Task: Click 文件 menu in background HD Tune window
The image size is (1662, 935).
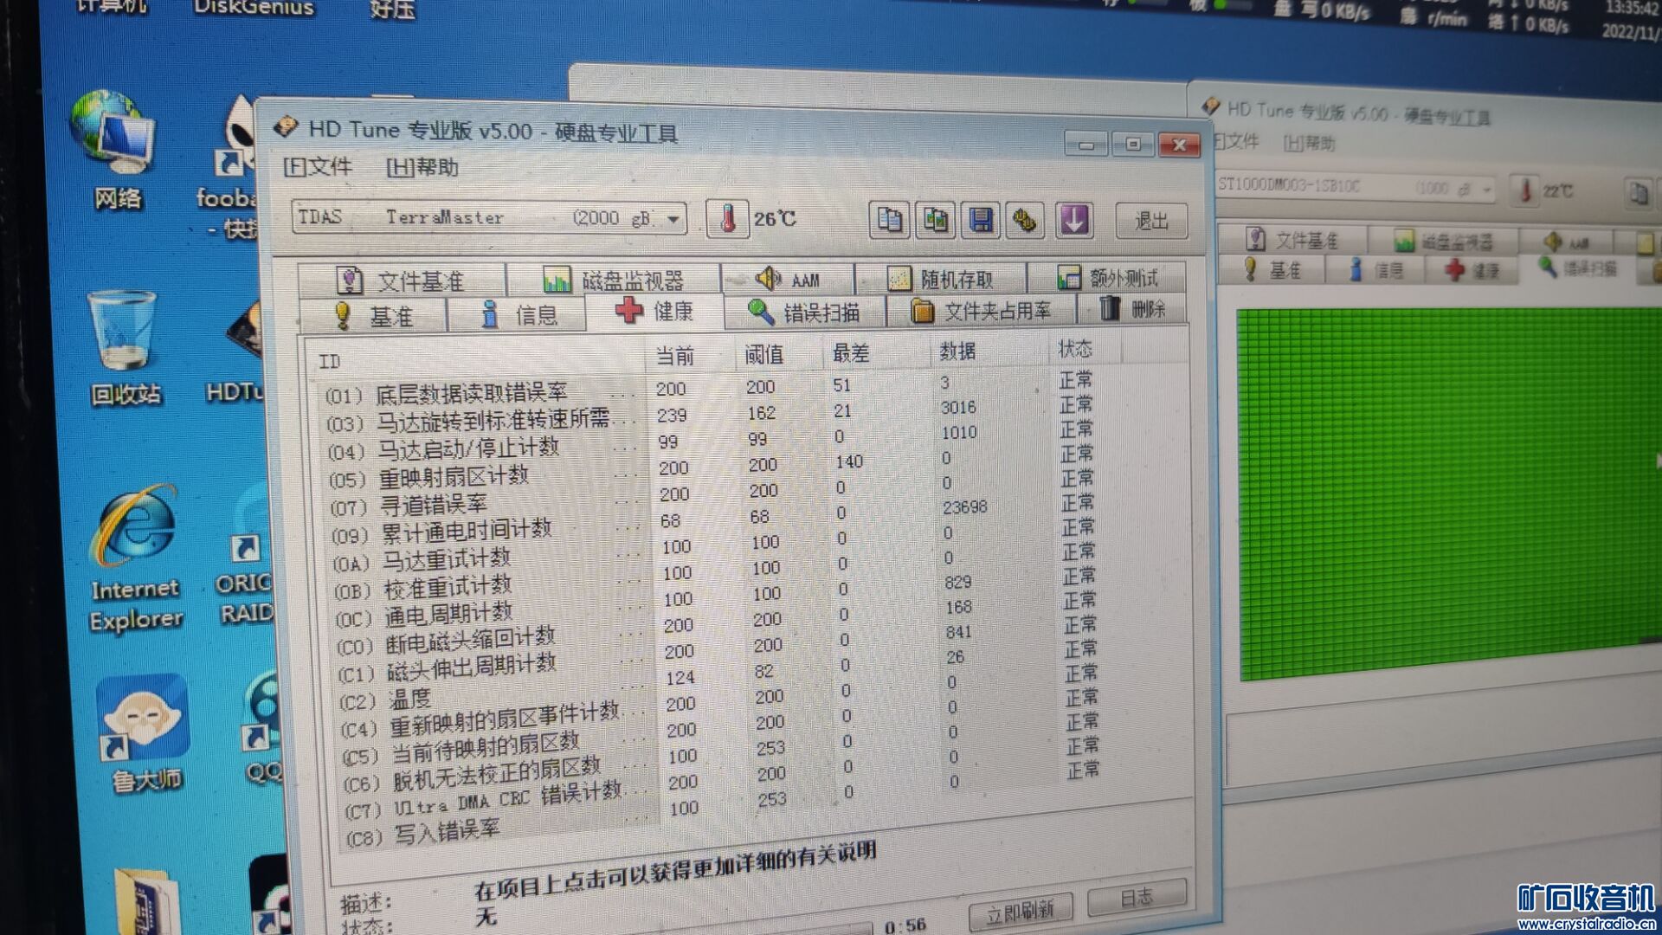Action: (1236, 141)
